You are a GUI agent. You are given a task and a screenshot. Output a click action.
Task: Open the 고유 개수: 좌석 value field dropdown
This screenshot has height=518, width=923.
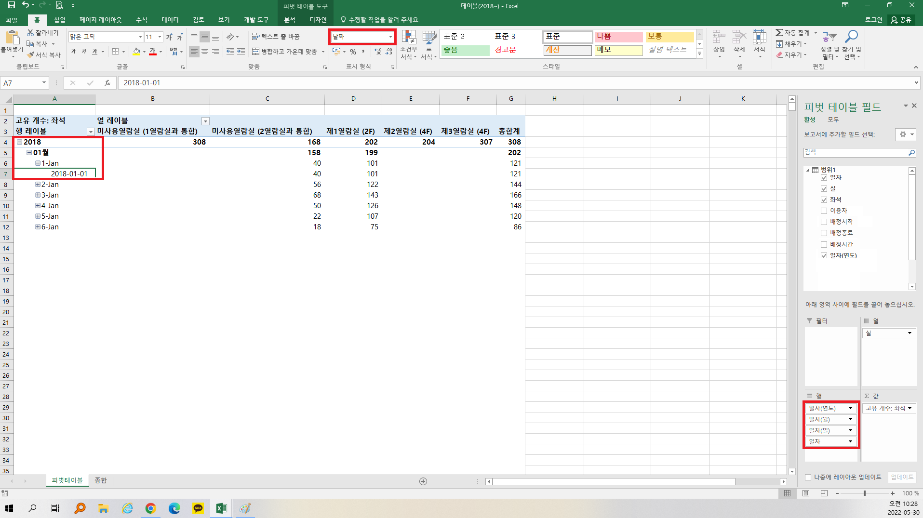pos(910,408)
